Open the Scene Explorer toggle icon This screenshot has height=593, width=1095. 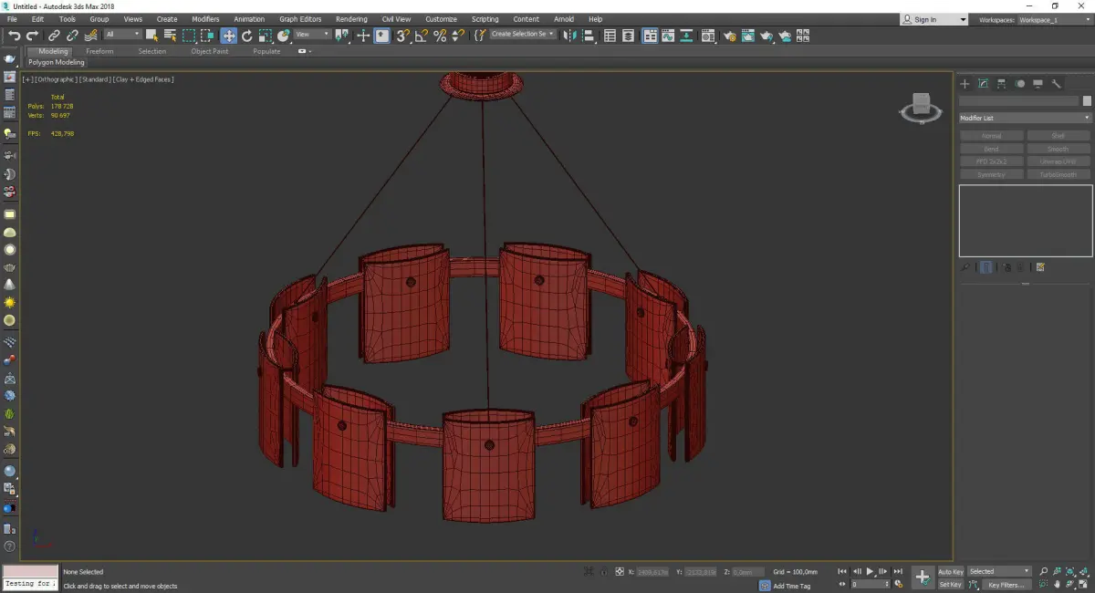pos(610,36)
